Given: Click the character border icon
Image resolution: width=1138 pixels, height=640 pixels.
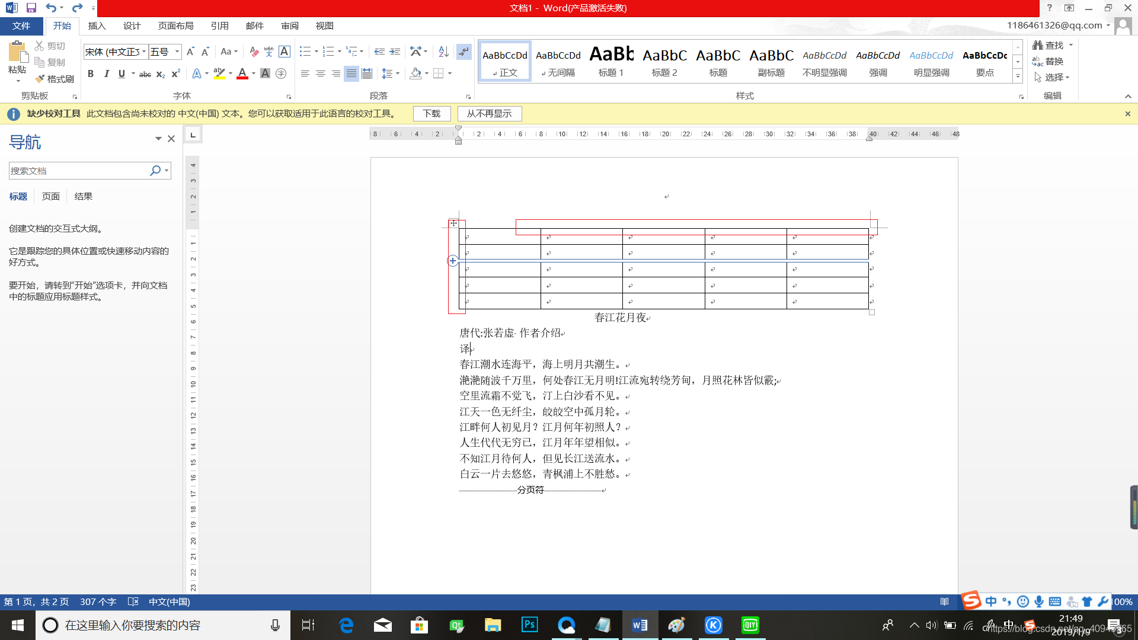Looking at the screenshot, I should coord(284,52).
